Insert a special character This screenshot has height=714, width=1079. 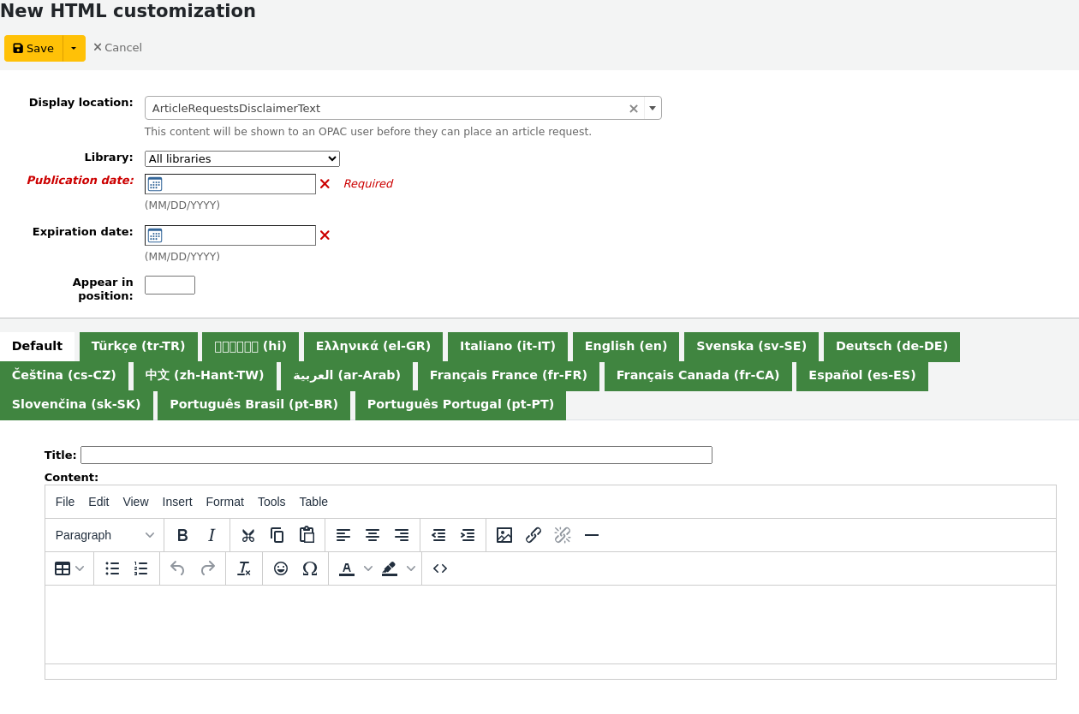[x=309, y=568]
